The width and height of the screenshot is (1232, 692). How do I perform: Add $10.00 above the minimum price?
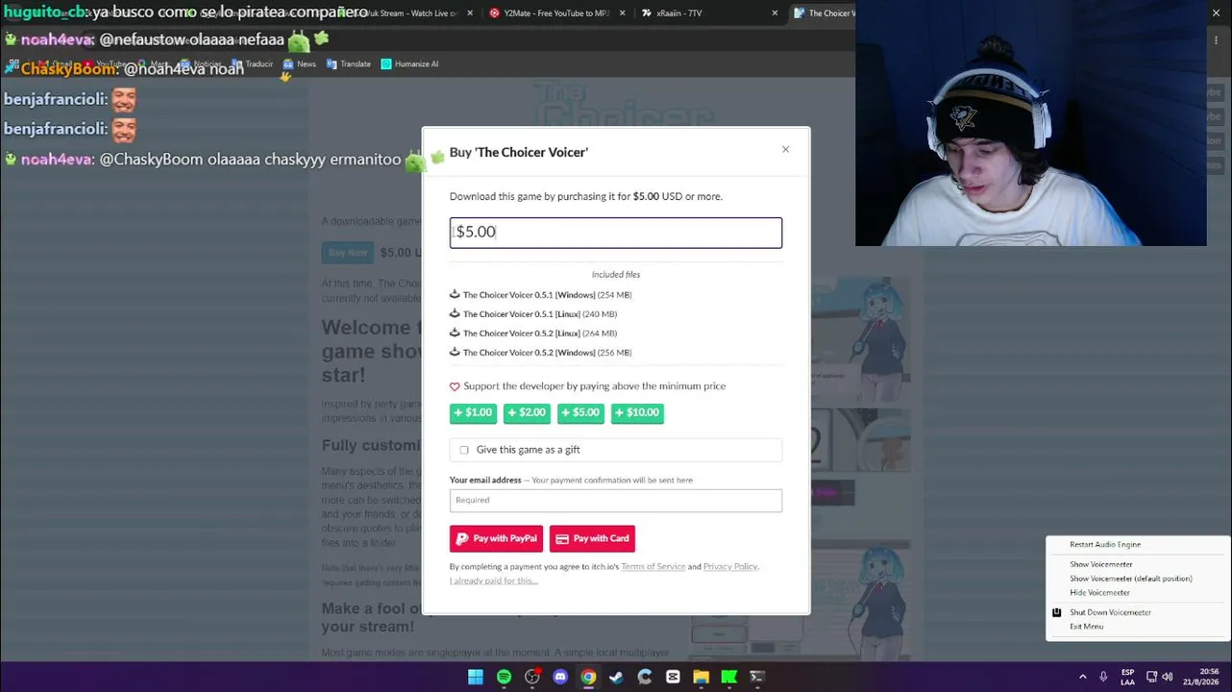click(637, 412)
